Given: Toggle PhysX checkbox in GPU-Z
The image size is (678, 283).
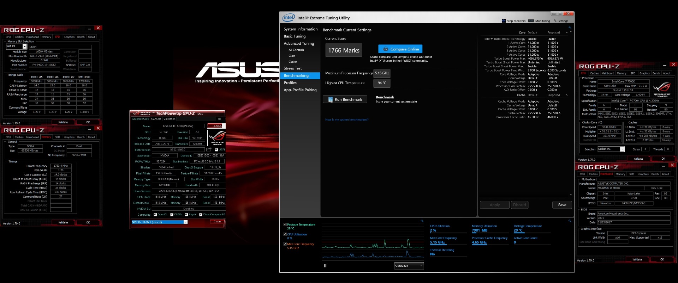Looking at the screenshot, I should point(186,214).
